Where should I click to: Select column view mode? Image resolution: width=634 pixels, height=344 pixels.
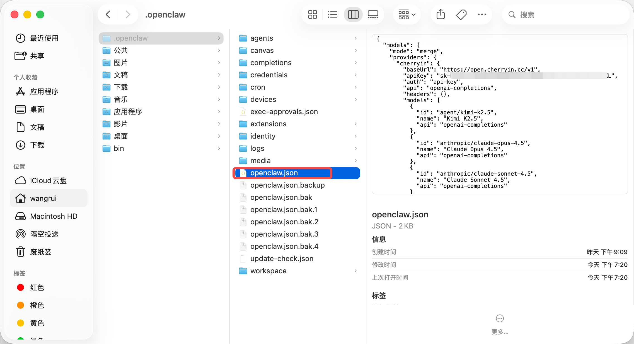[x=353, y=14]
